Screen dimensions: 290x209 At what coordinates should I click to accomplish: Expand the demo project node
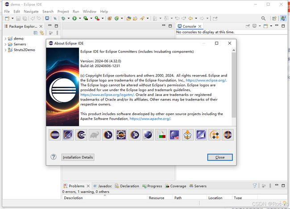pos(5,39)
